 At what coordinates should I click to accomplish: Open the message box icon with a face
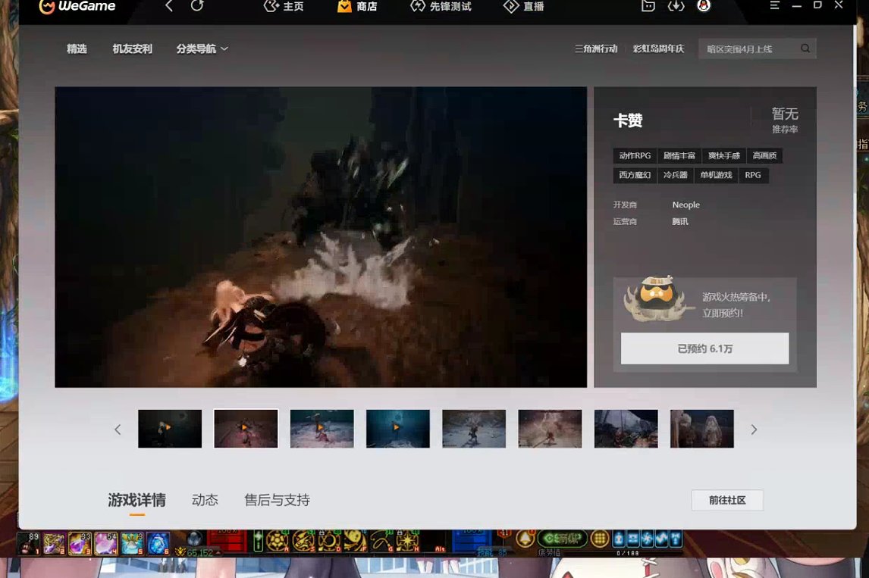[x=648, y=6]
